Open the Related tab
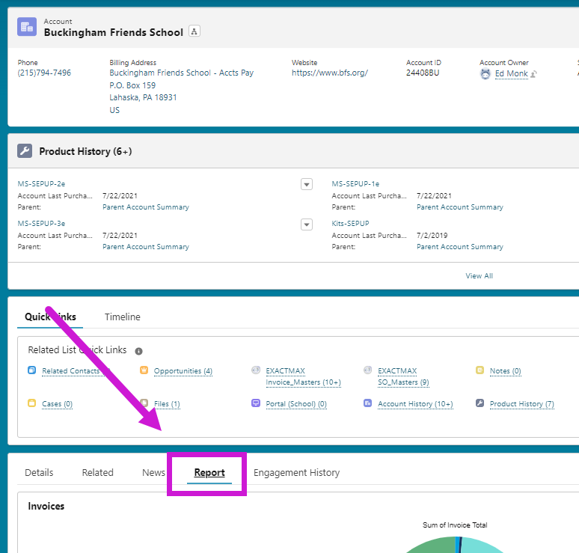Image resolution: width=579 pixels, height=553 pixels. tap(97, 472)
